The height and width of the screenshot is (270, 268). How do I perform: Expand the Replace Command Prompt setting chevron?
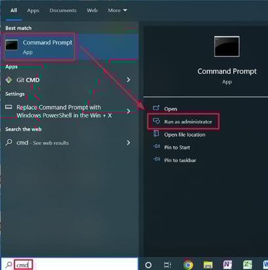[129, 111]
